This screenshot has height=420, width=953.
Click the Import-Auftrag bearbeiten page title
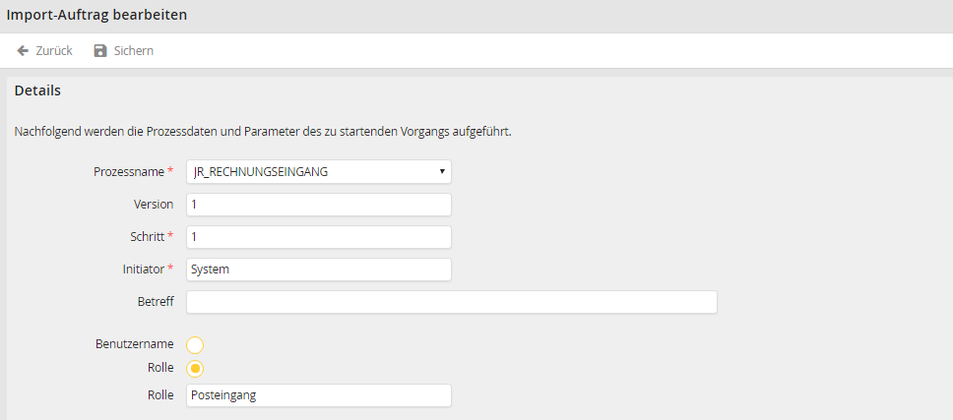[96, 16]
